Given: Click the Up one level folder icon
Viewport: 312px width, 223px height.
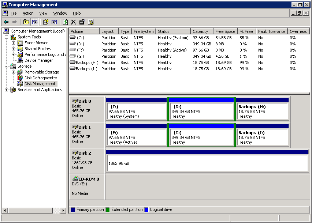Looking at the screenshot, I should (x=26, y=22).
